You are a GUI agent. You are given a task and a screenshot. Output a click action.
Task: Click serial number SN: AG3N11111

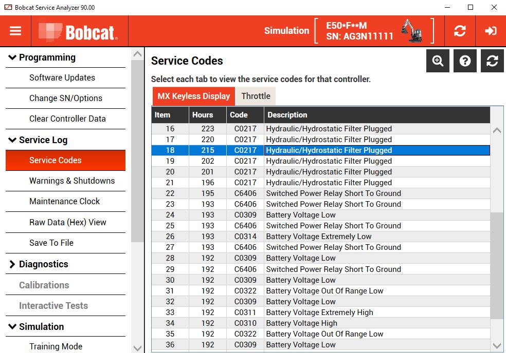click(359, 36)
